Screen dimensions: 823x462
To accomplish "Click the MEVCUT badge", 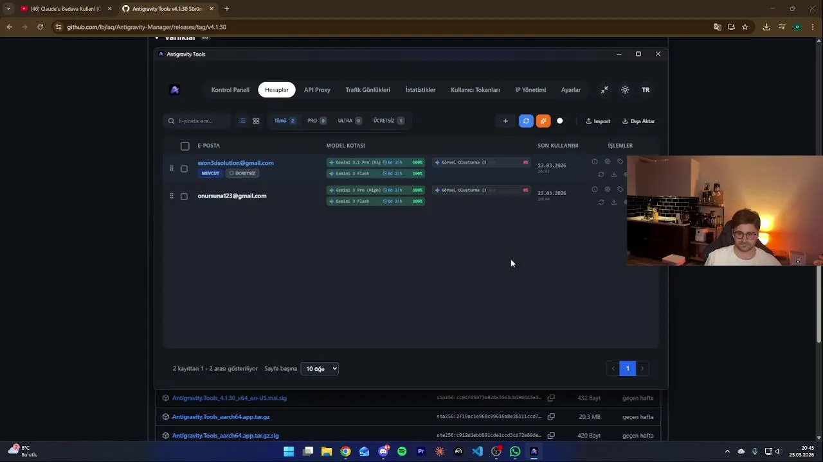I will [x=210, y=173].
